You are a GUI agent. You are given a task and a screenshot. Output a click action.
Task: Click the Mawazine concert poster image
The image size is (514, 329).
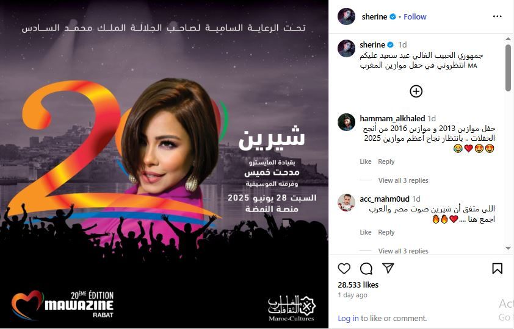(164, 164)
